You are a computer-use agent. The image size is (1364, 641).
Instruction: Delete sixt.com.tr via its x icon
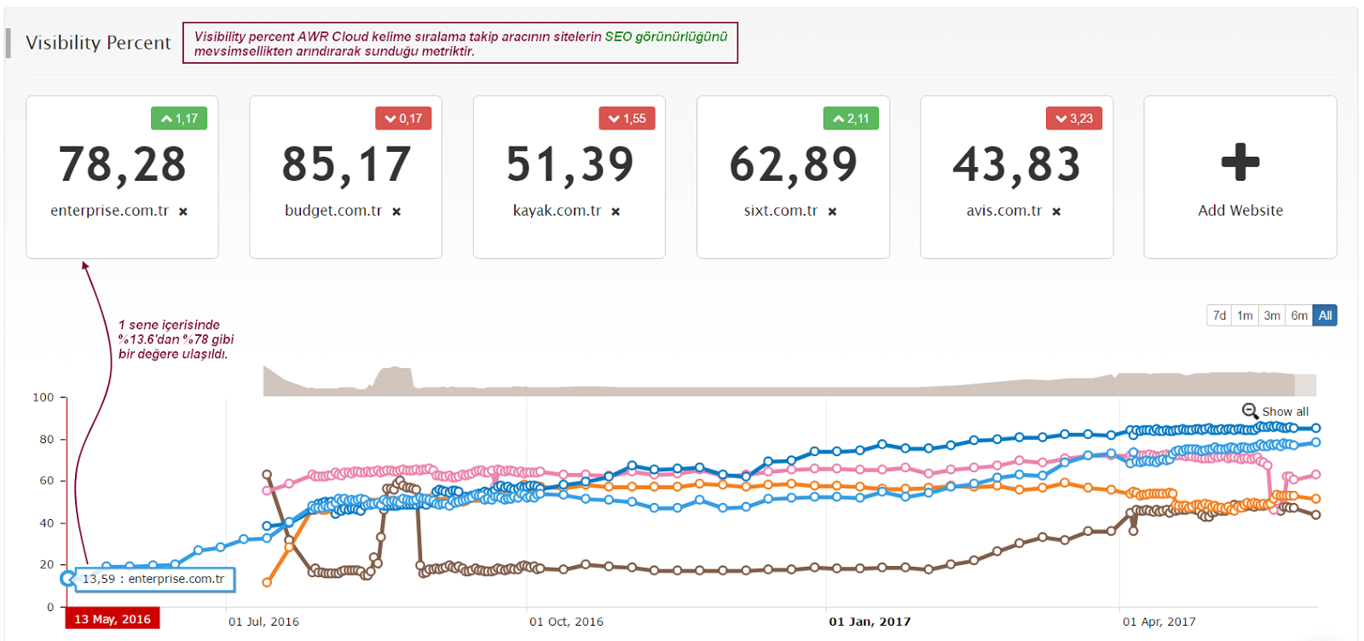coord(832,211)
